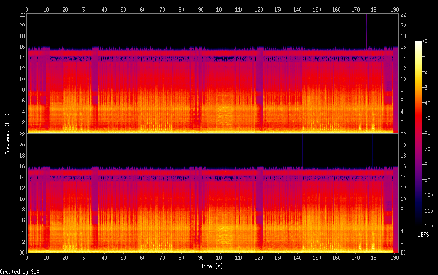
Task: Click the "Time (s)" axis label
Action: click(210, 266)
